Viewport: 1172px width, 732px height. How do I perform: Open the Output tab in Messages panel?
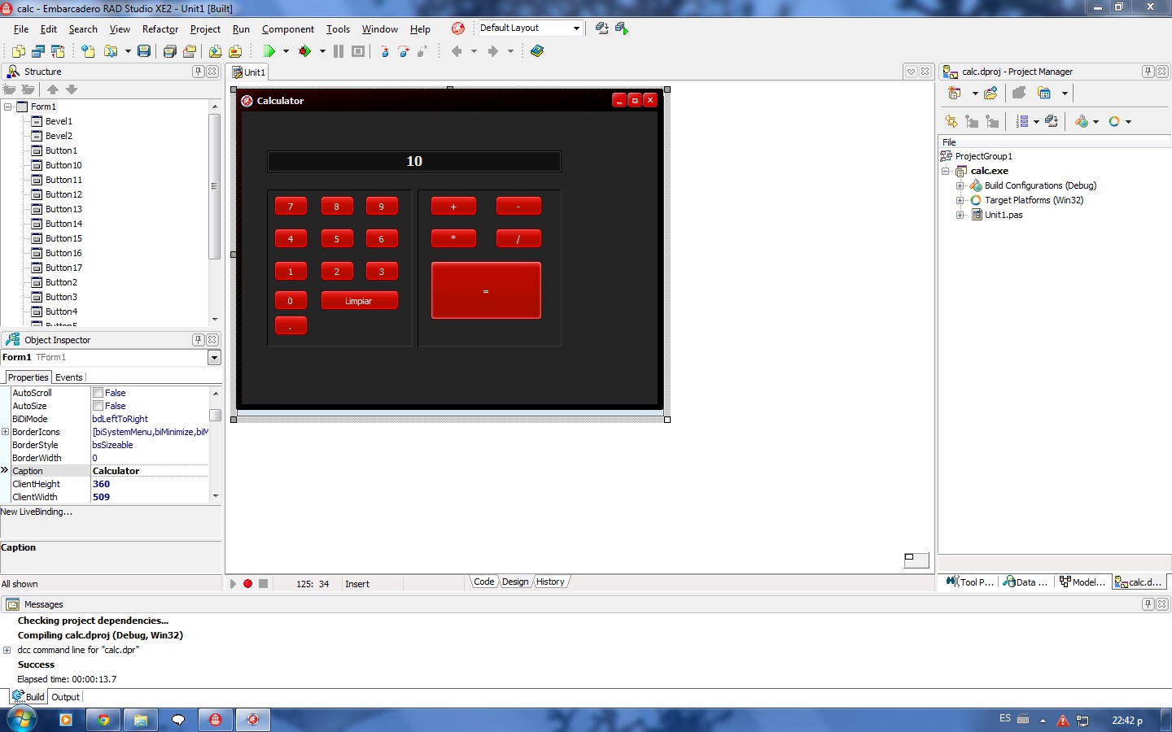pos(65,697)
